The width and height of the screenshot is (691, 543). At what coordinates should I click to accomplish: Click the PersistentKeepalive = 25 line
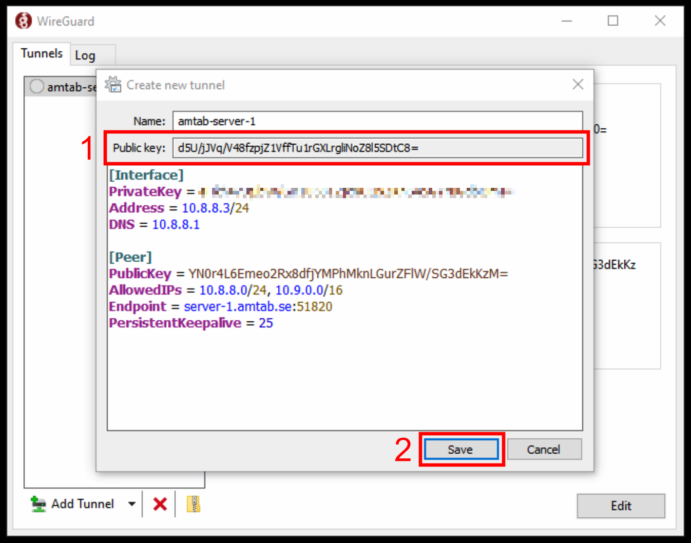tap(190, 323)
